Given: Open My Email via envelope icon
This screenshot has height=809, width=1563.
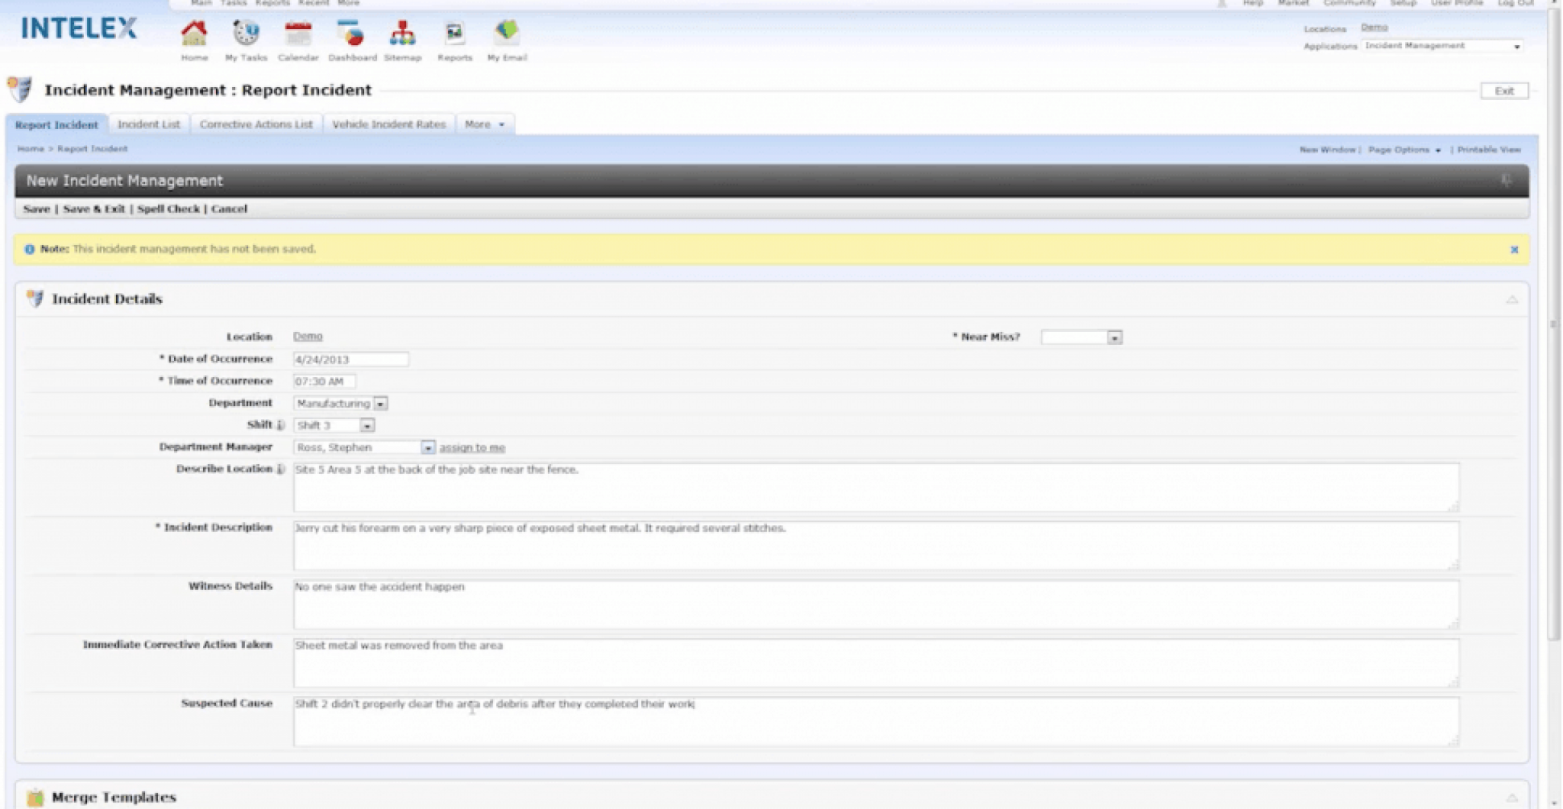Looking at the screenshot, I should point(507,34).
